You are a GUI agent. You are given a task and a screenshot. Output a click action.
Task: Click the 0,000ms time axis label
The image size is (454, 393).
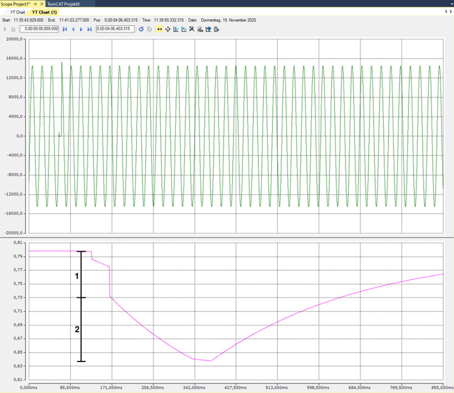[x=29, y=387]
